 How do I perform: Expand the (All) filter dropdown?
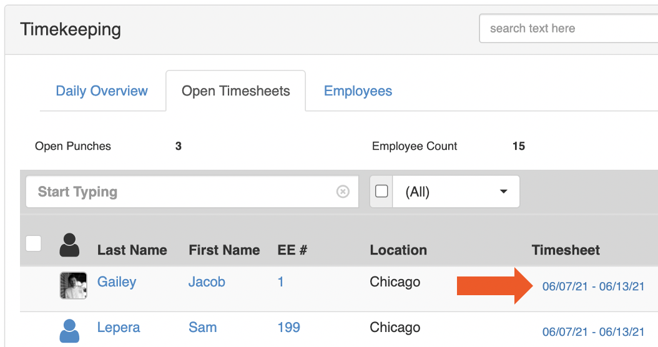pos(456,192)
